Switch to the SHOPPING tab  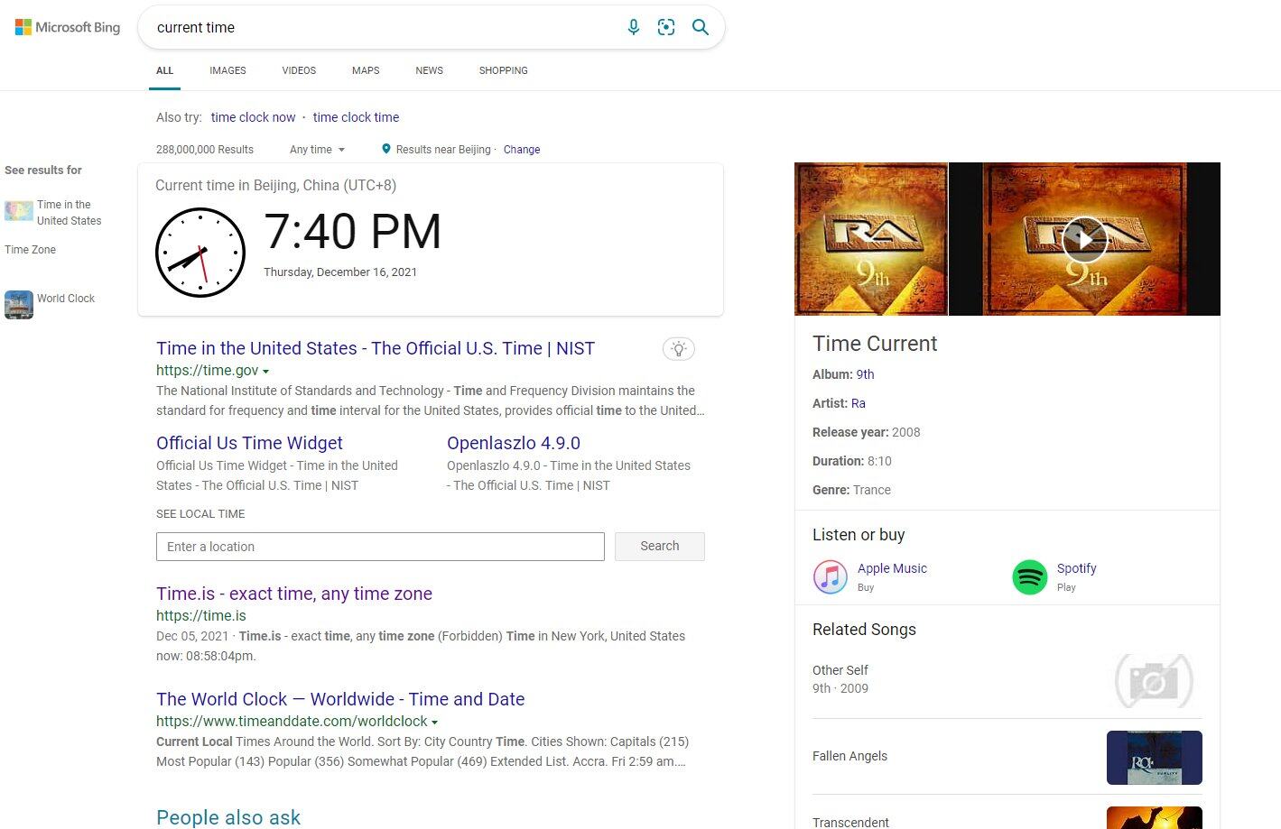point(503,70)
